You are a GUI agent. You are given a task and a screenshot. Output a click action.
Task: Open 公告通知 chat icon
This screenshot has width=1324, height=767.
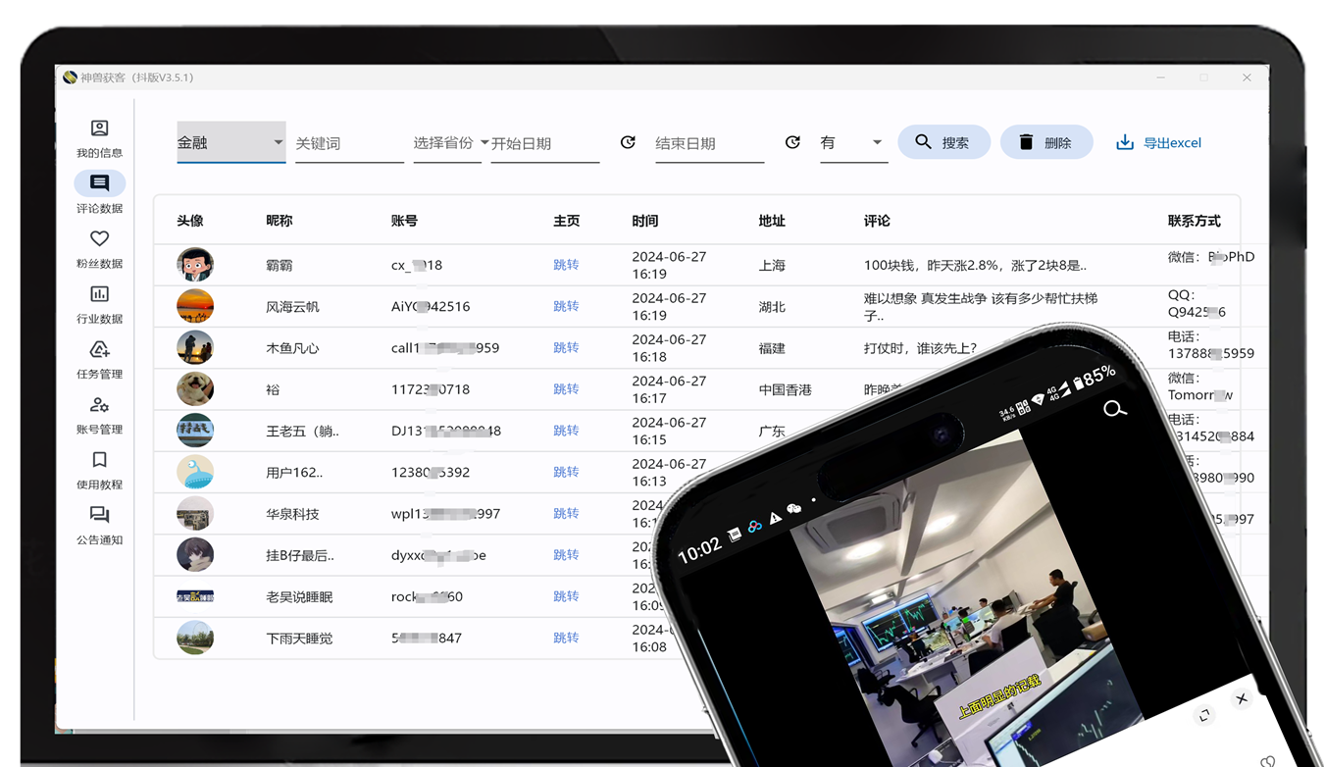pyautogui.click(x=99, y=515)
